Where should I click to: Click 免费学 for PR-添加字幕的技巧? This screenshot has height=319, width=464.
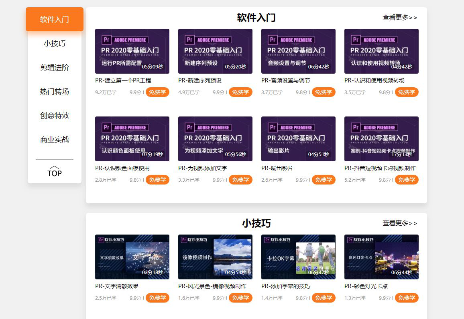click(324, 298)
